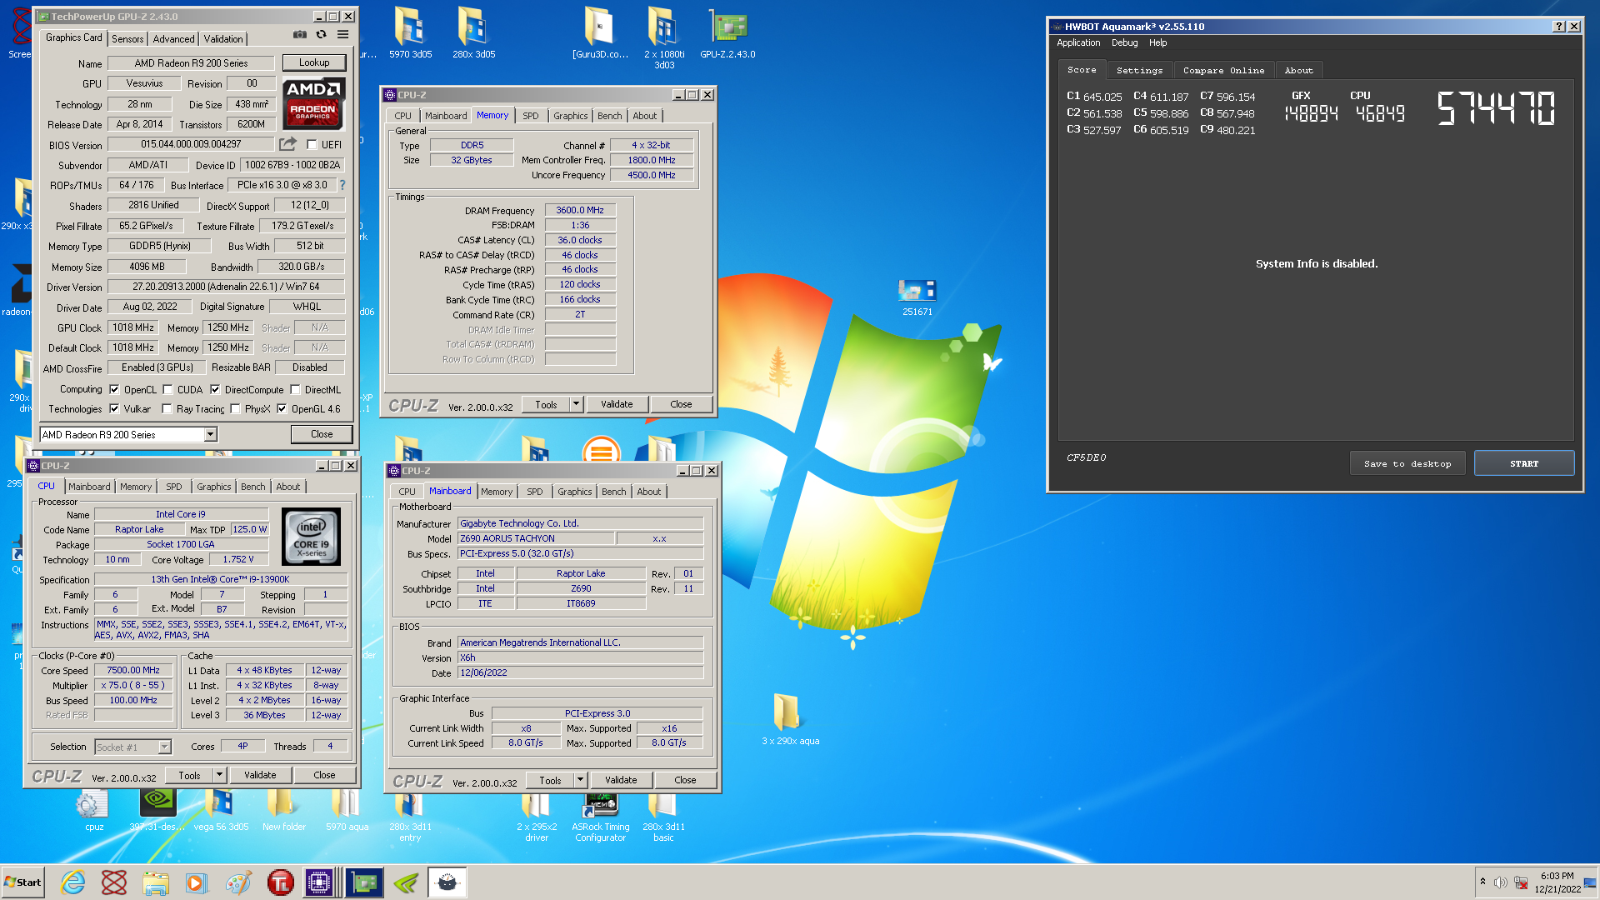This screenshot has height=900, width=1600.
Task: Open the Help menu in Aquamark
Action: [1157, 42]
